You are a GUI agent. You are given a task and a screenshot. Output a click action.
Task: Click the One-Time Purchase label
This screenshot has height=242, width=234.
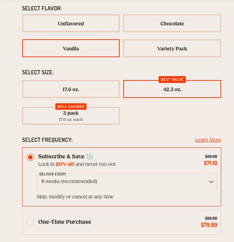[65, 222]
